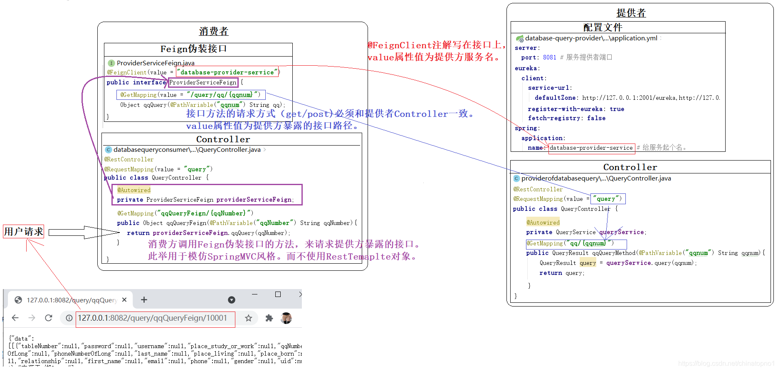Click the class icon beside databasequeryconsumer QueryController.java
The width and height of the screenshot is (778, 371).
click(x=109, y=150)
